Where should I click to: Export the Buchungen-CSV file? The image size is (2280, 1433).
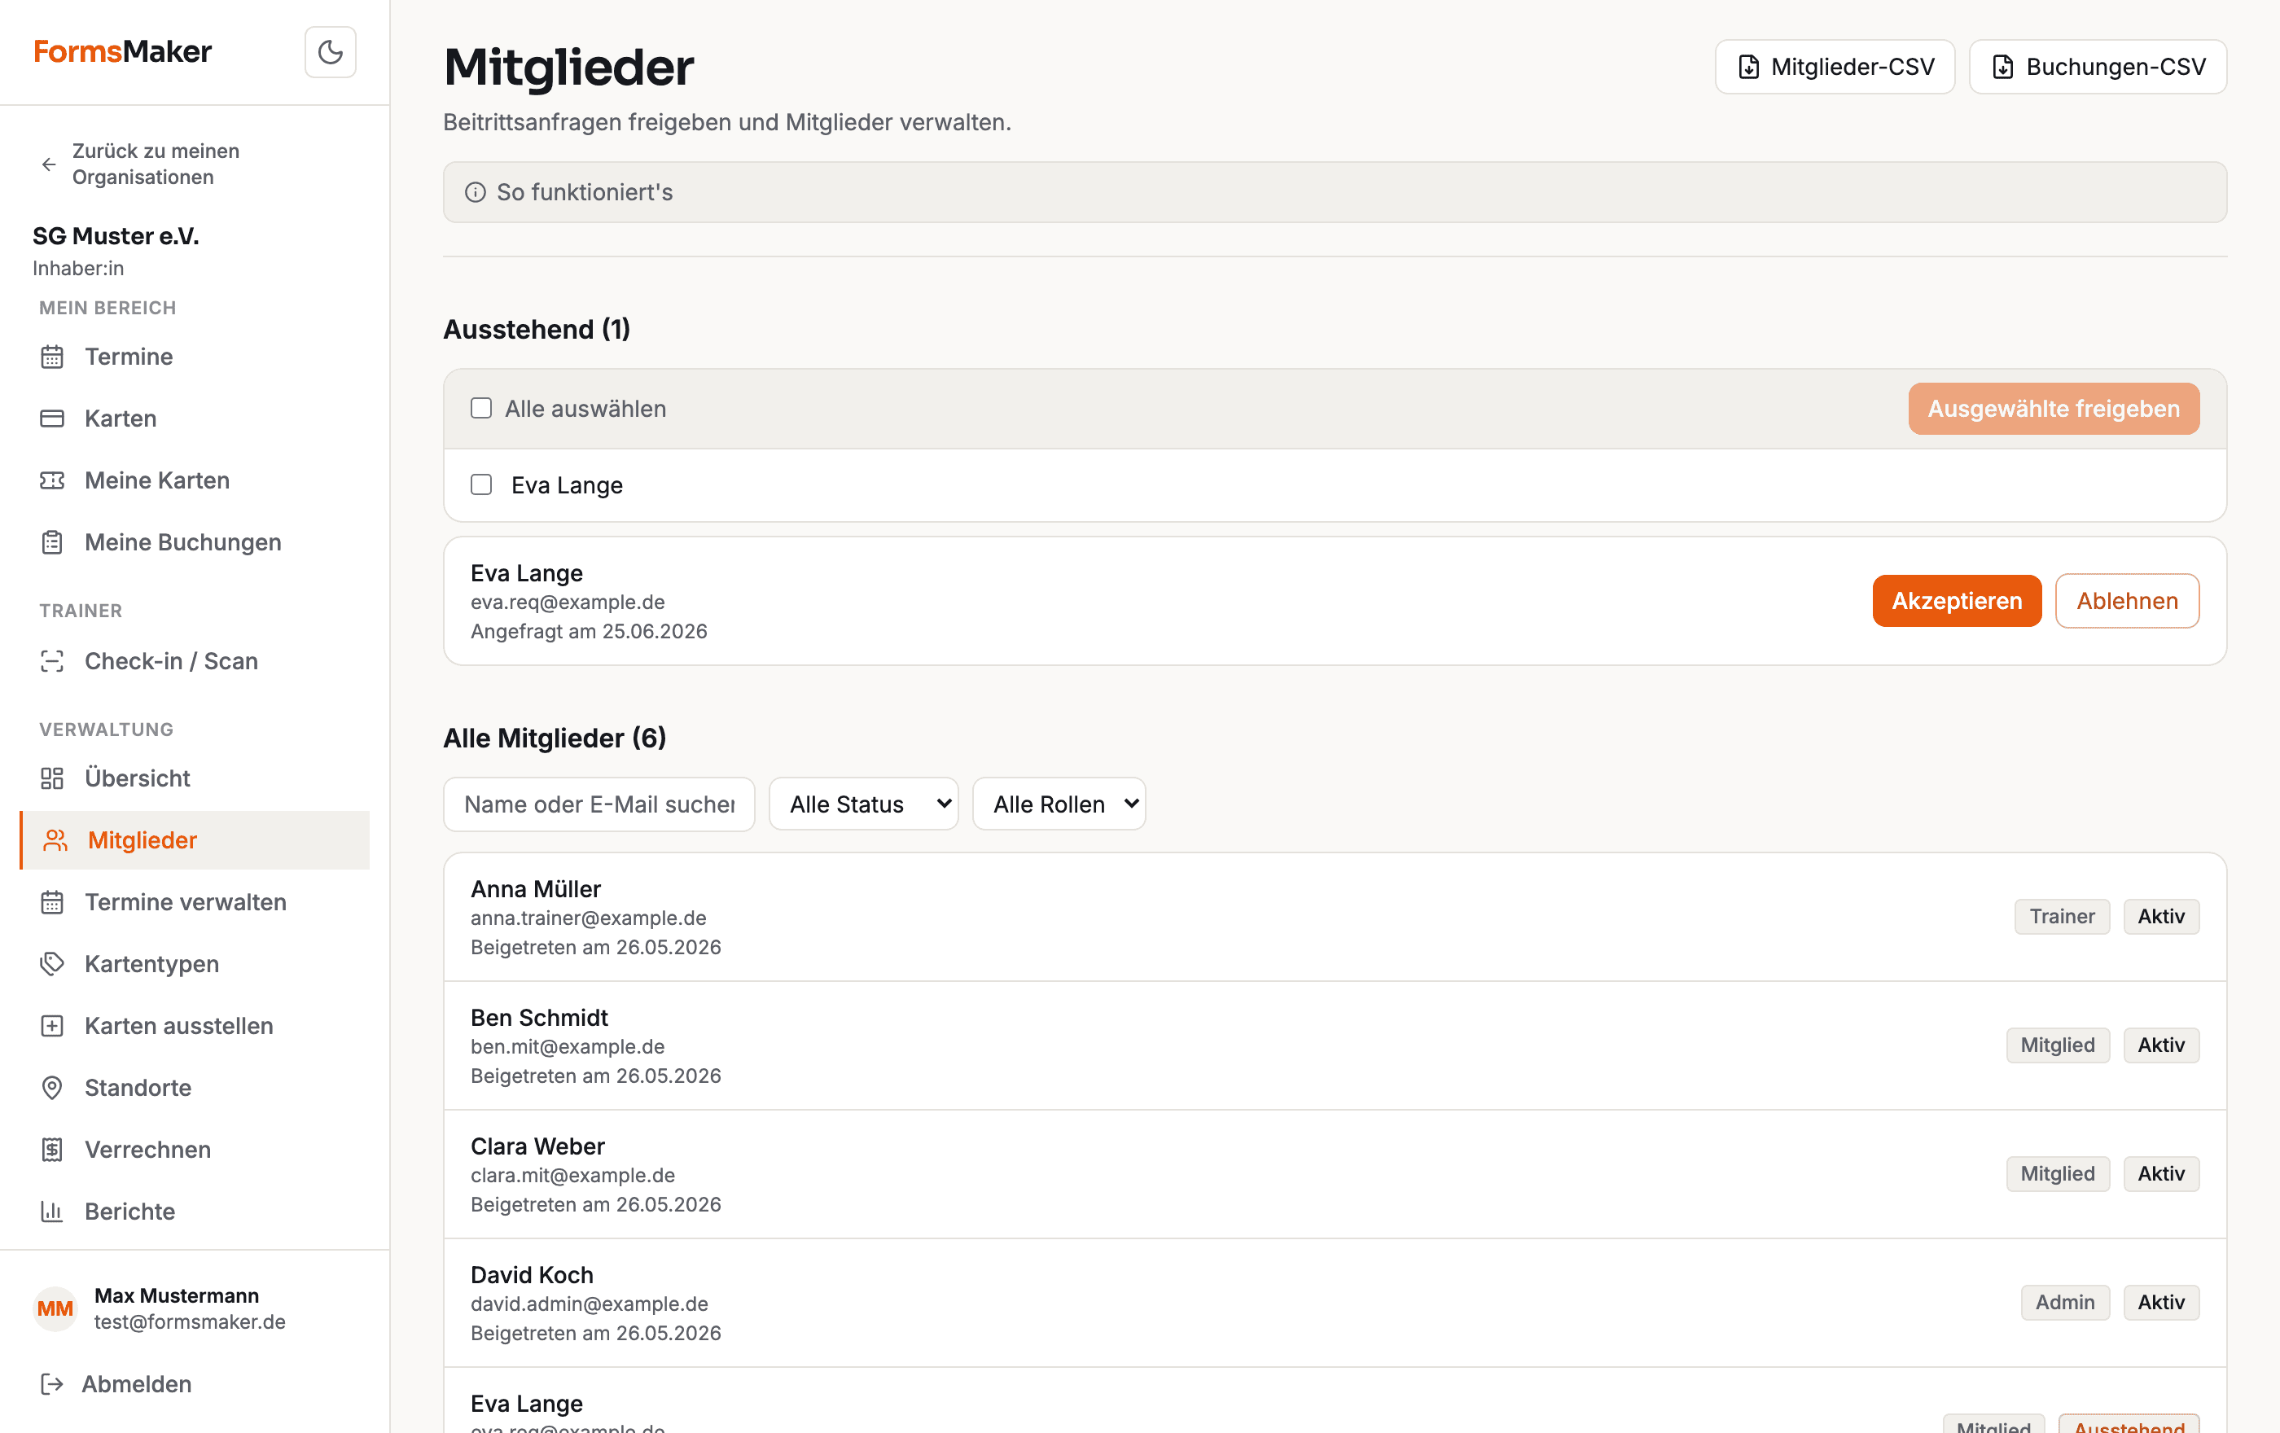click(x=2098, y=68)
